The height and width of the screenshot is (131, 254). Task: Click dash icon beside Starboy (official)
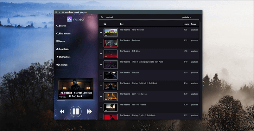(x=101, y=86)
